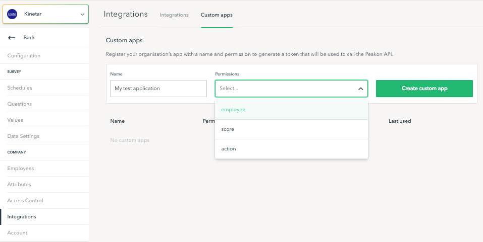Navigate to Access Control
The height and width of the screenshot is (242, 483).
tap(25, 201)
